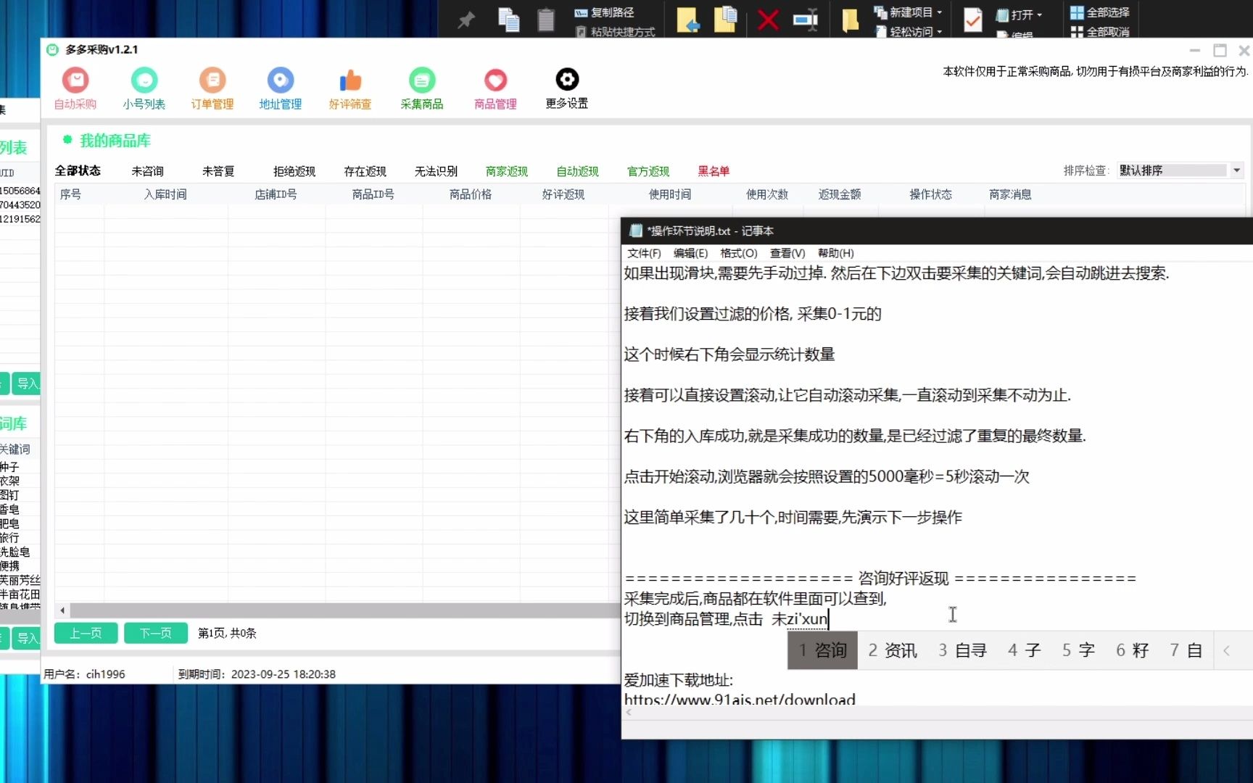Select keyword 洗脸皂 in keyword list
Screen dimensions: 1253x783
pos(15,552)
